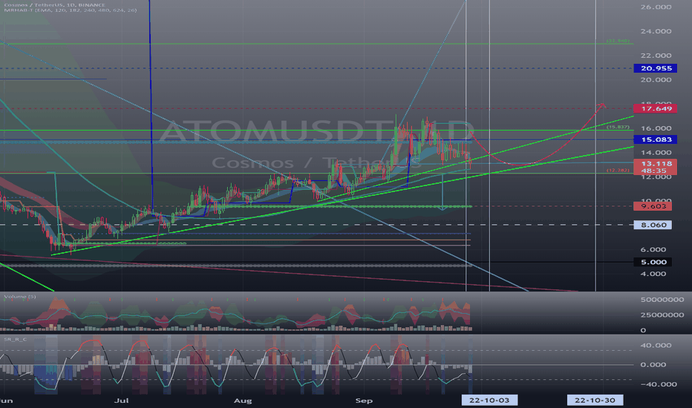Click the red (12.282) level label
The height and width of the screenshot is (408, 692).
click(618, 171)
